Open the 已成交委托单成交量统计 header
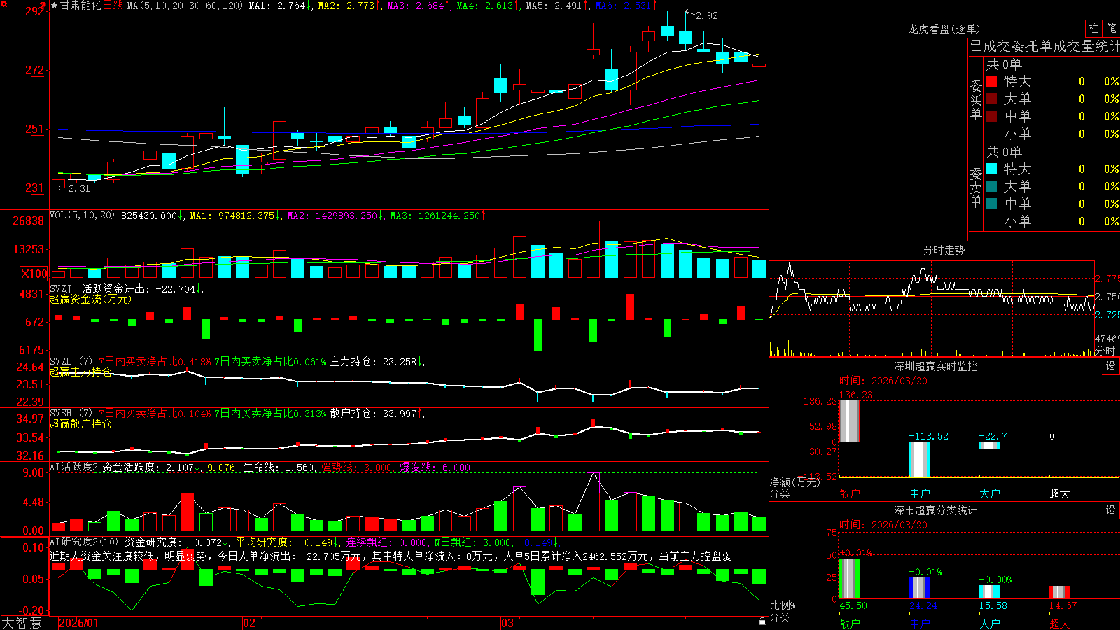This screenshot has width=1120, height=630. [1044, 46]
